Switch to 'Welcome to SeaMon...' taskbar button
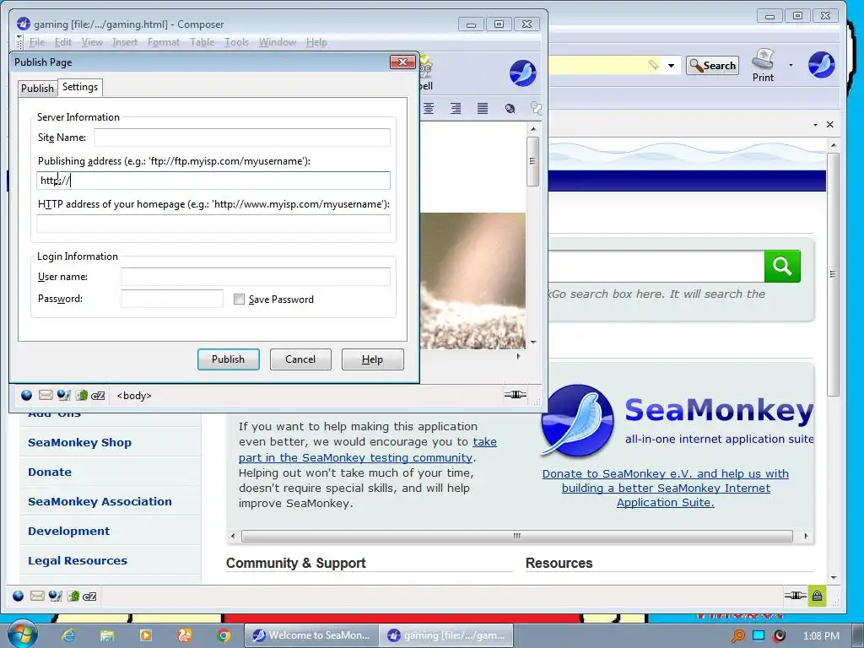The image size is (864, 648). pos(311,635)
